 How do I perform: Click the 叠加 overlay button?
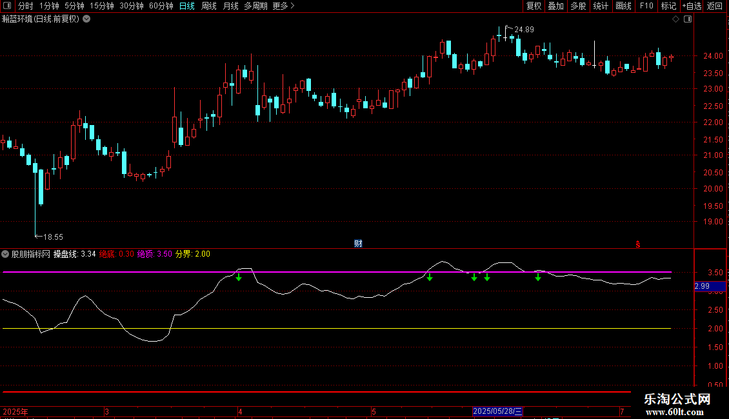pos(555,6)
